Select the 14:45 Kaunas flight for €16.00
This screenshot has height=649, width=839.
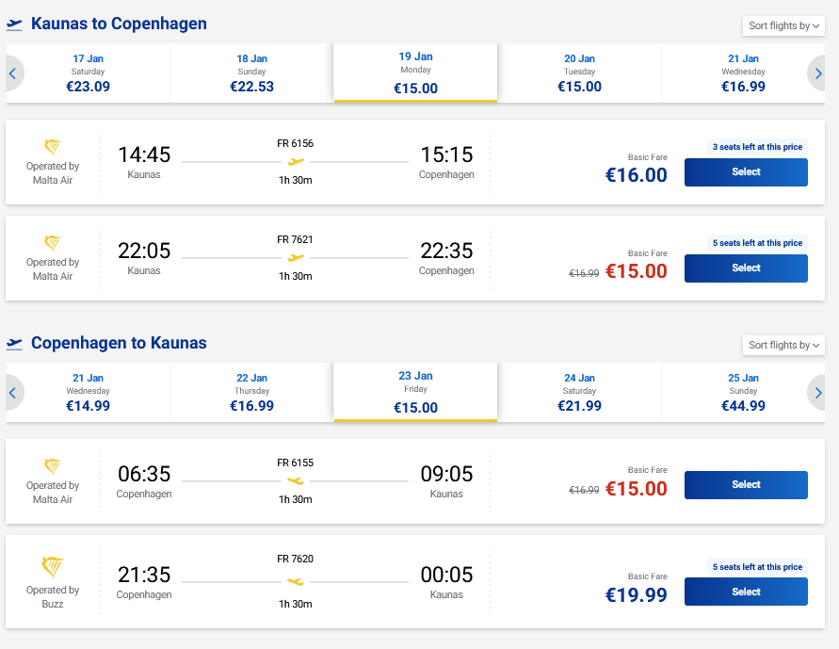point(746,172)
